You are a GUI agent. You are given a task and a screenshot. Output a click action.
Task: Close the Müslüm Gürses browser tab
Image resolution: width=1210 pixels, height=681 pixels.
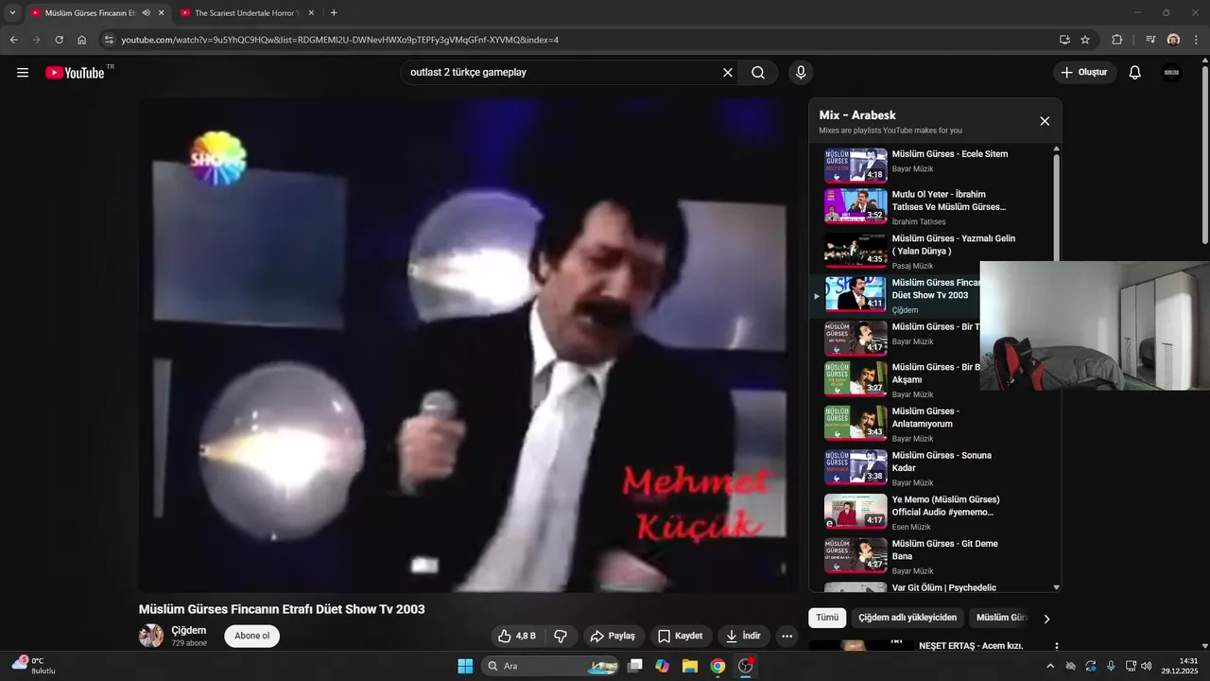[x=161, y=13]
